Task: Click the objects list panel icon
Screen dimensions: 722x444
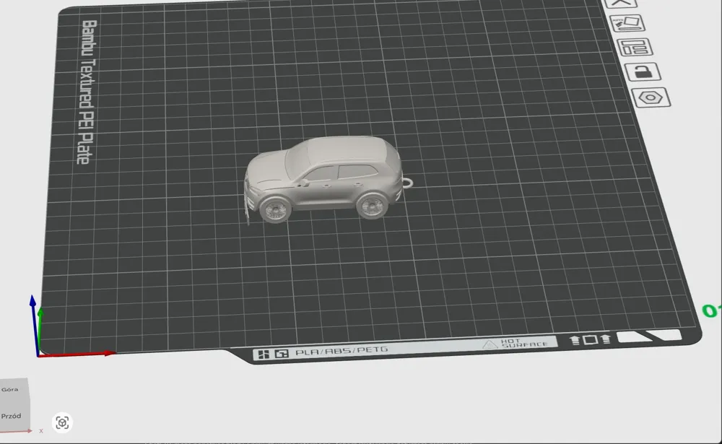Action: (634, 48)
